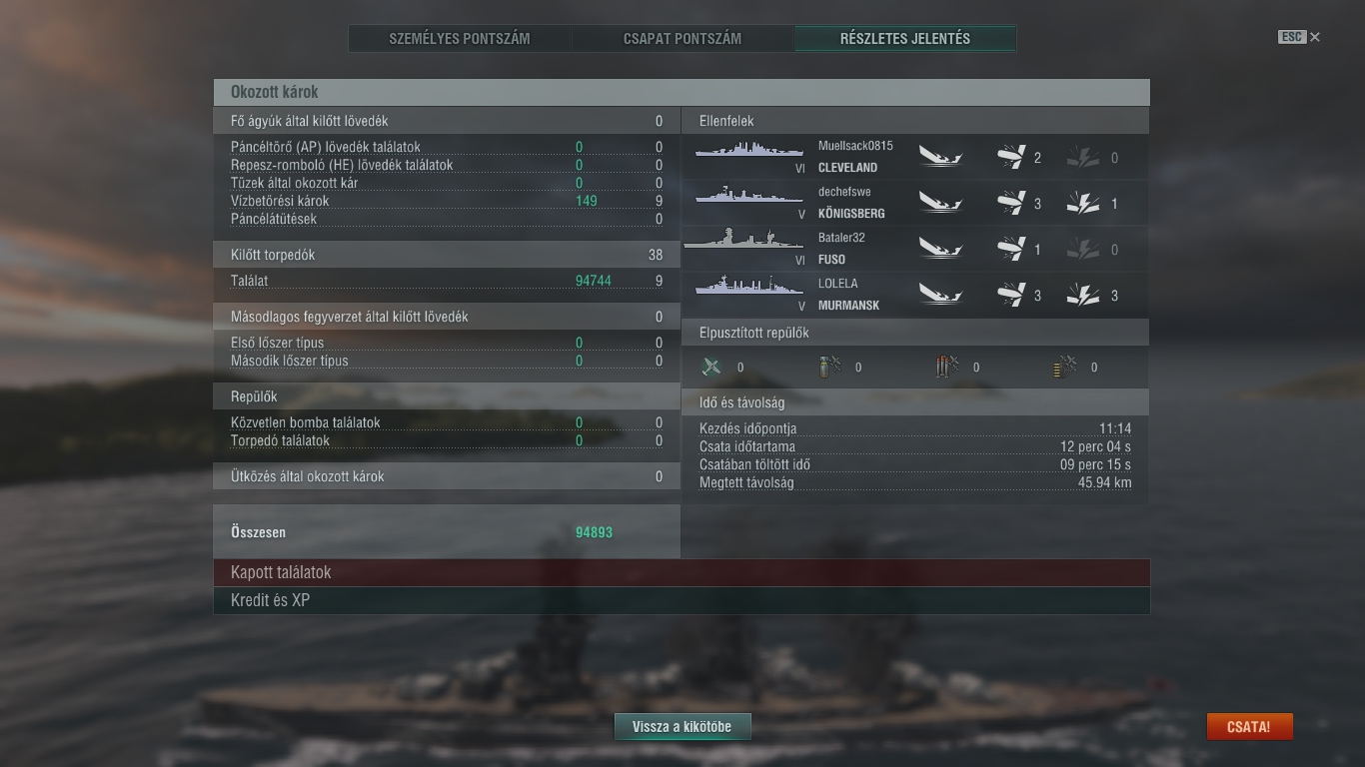Viewport: 1365px width, 767px height.
Task: Click the torpedo hit icon for Königsberg
Action: pos(1011,203)
